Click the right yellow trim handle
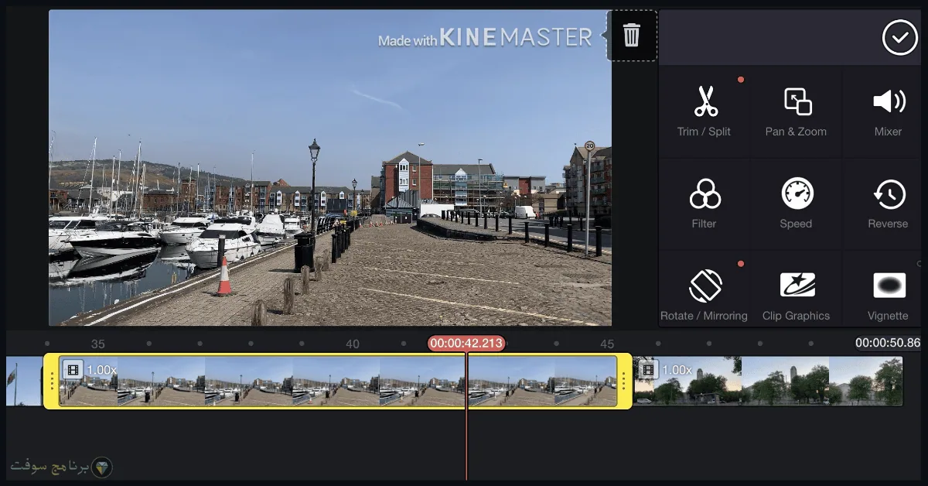This screenshot has height=486, width=928. 624,381
